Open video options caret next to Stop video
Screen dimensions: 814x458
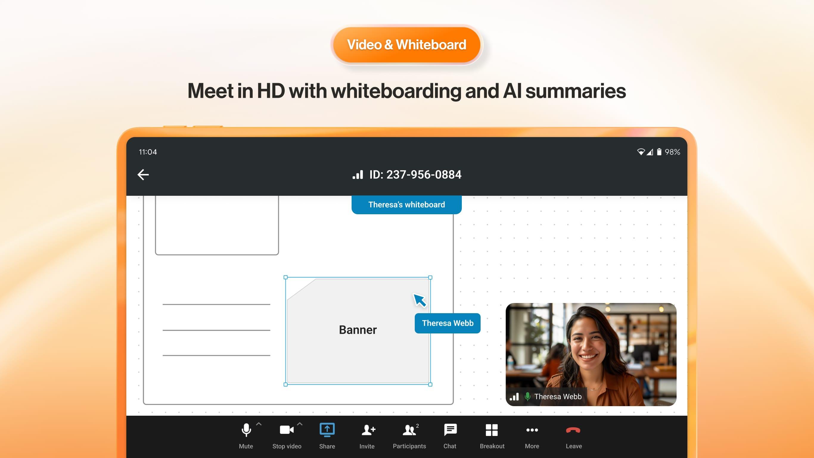click(300, 424)
